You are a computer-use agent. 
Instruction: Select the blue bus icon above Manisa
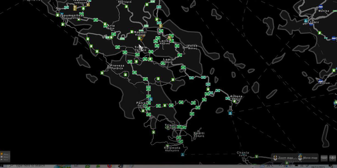click(321, 7)
